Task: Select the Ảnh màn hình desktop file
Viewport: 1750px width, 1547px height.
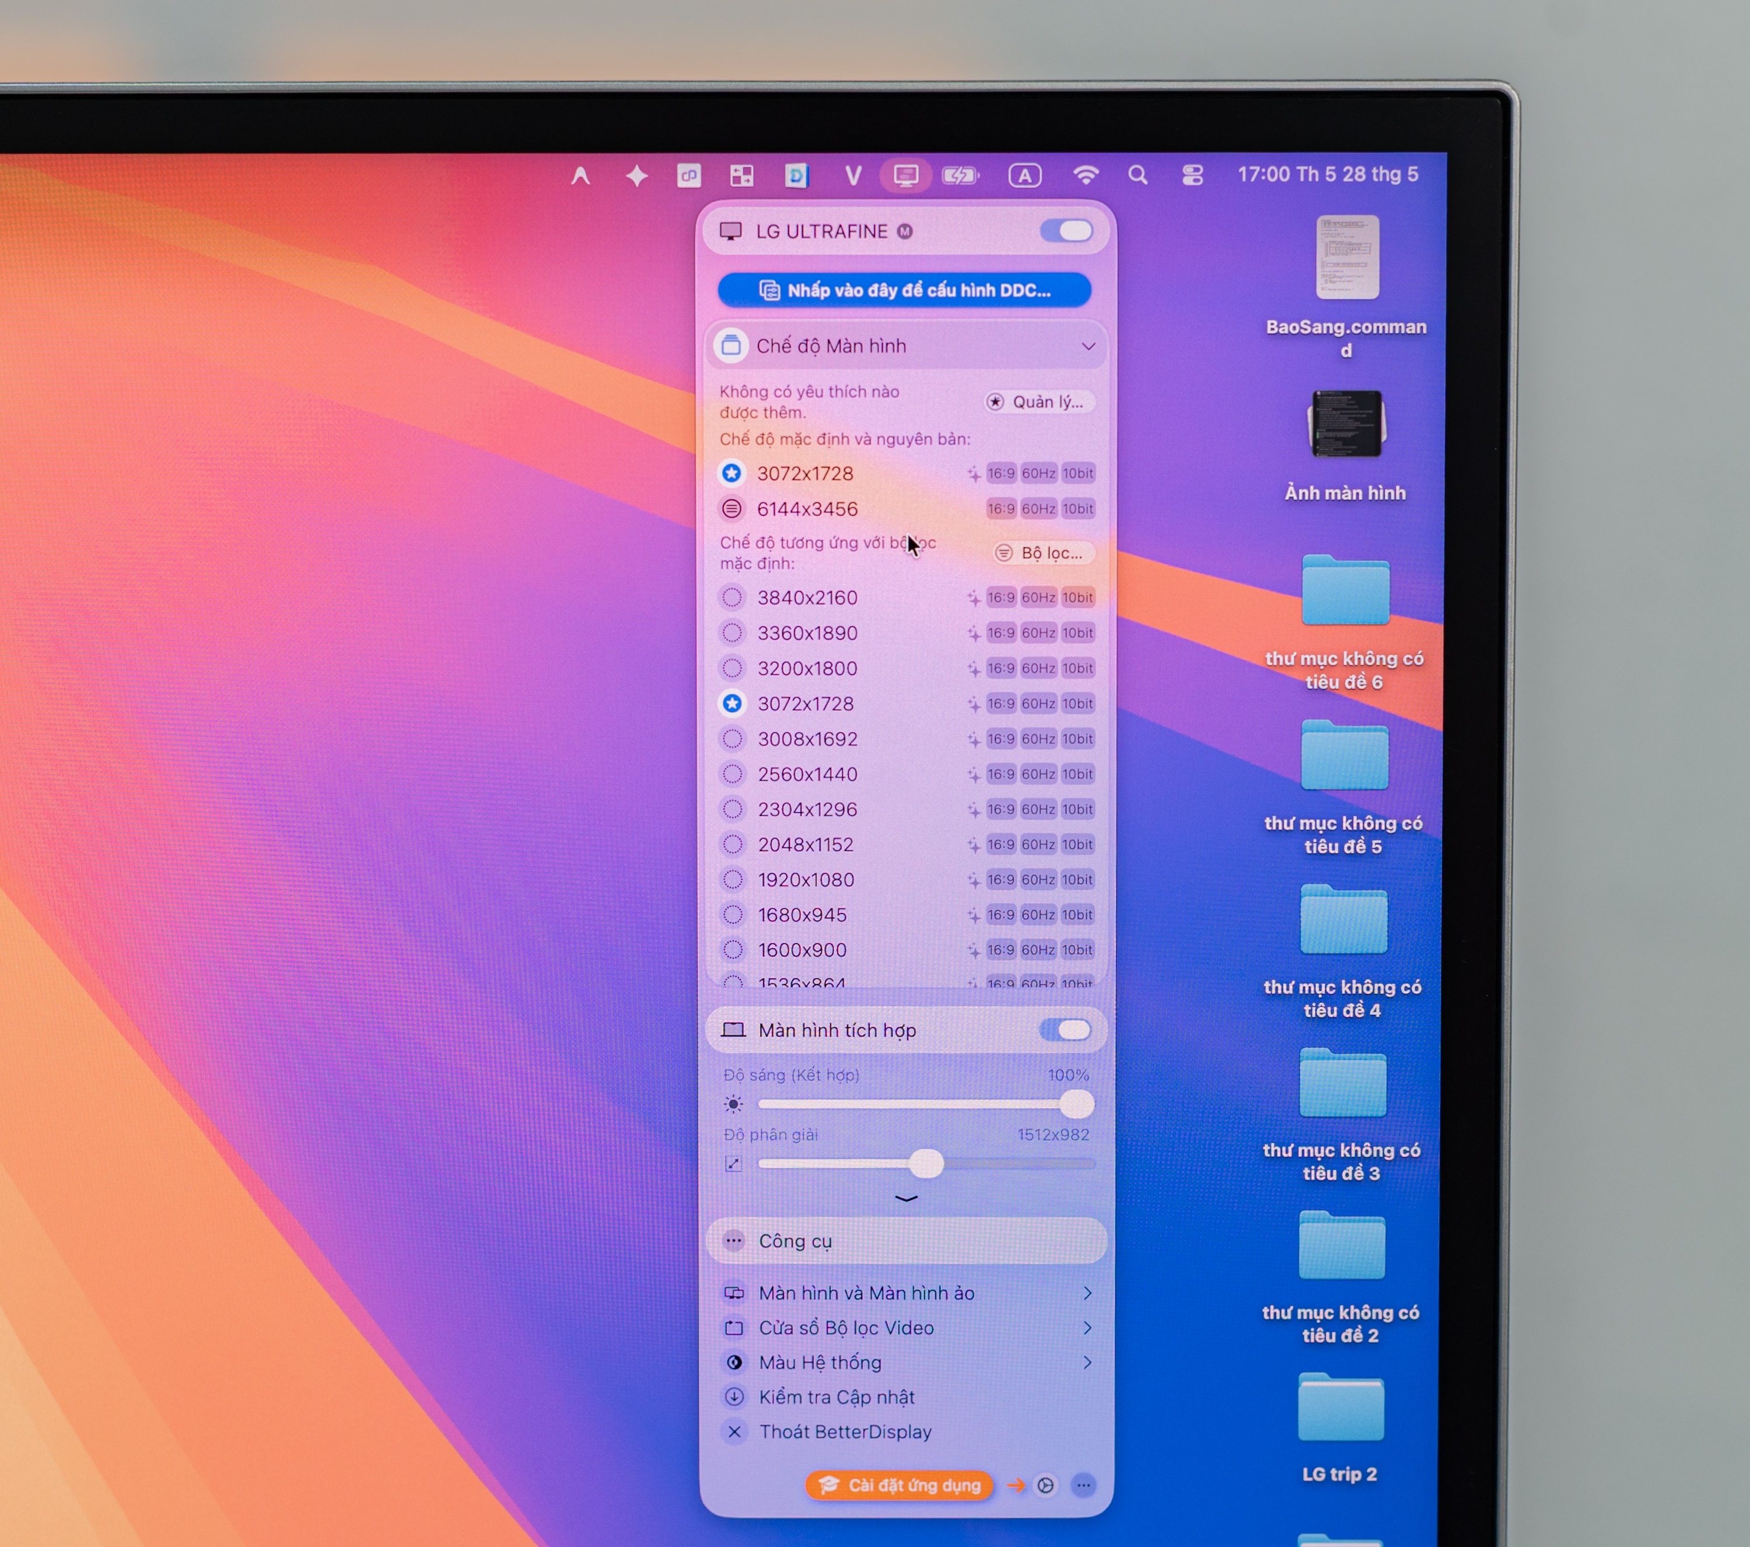Action: point(1347,423)
